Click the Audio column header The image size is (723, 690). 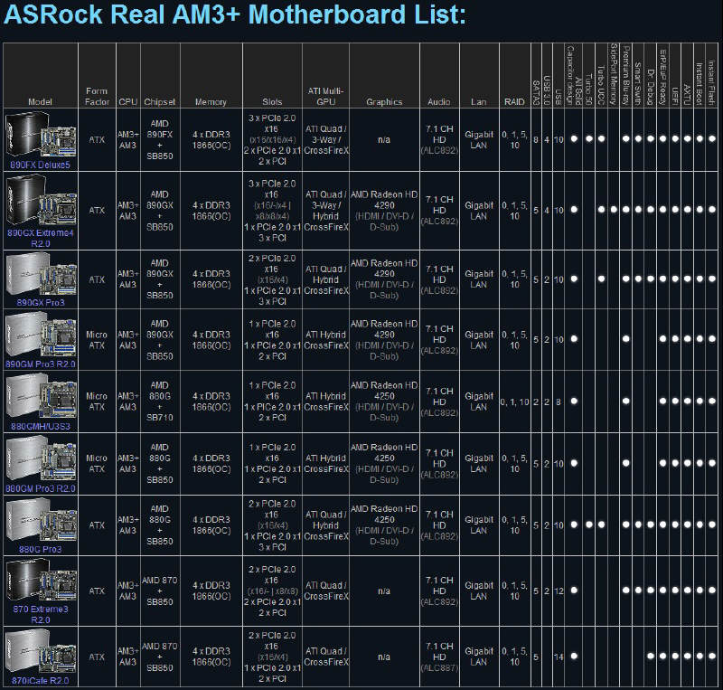[x=439, y=101]
